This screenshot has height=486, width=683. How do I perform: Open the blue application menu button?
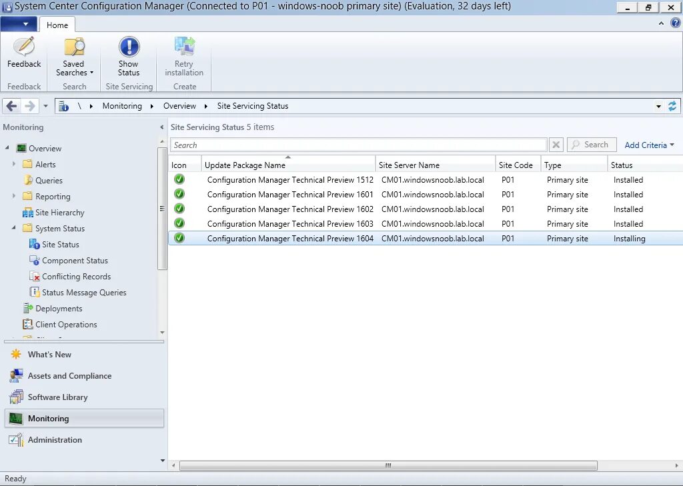click(19, 24)
